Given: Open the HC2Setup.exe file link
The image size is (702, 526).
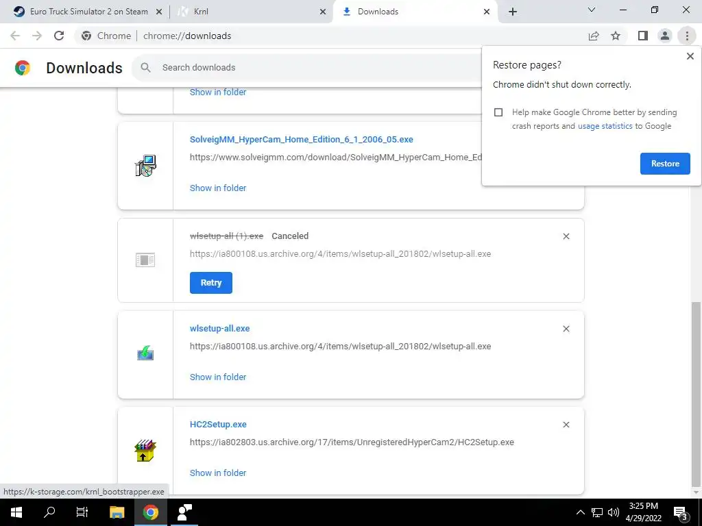Looking at the screenshot, I should tap(218, 424).
